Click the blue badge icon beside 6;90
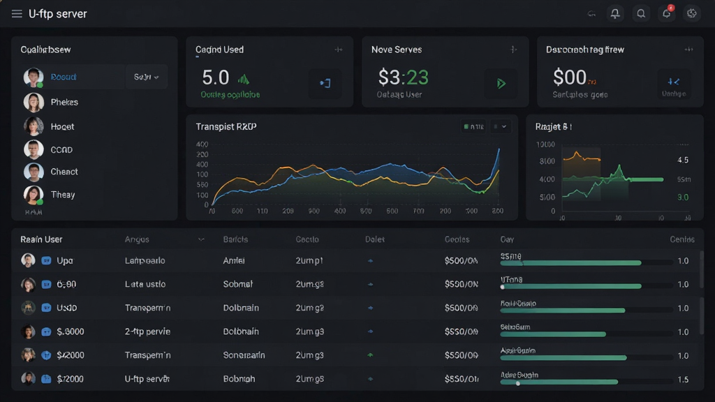Screen dimensions: 715x402 (x=46, y=285)
